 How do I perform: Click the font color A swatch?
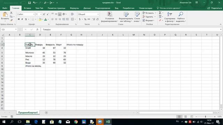46,19
